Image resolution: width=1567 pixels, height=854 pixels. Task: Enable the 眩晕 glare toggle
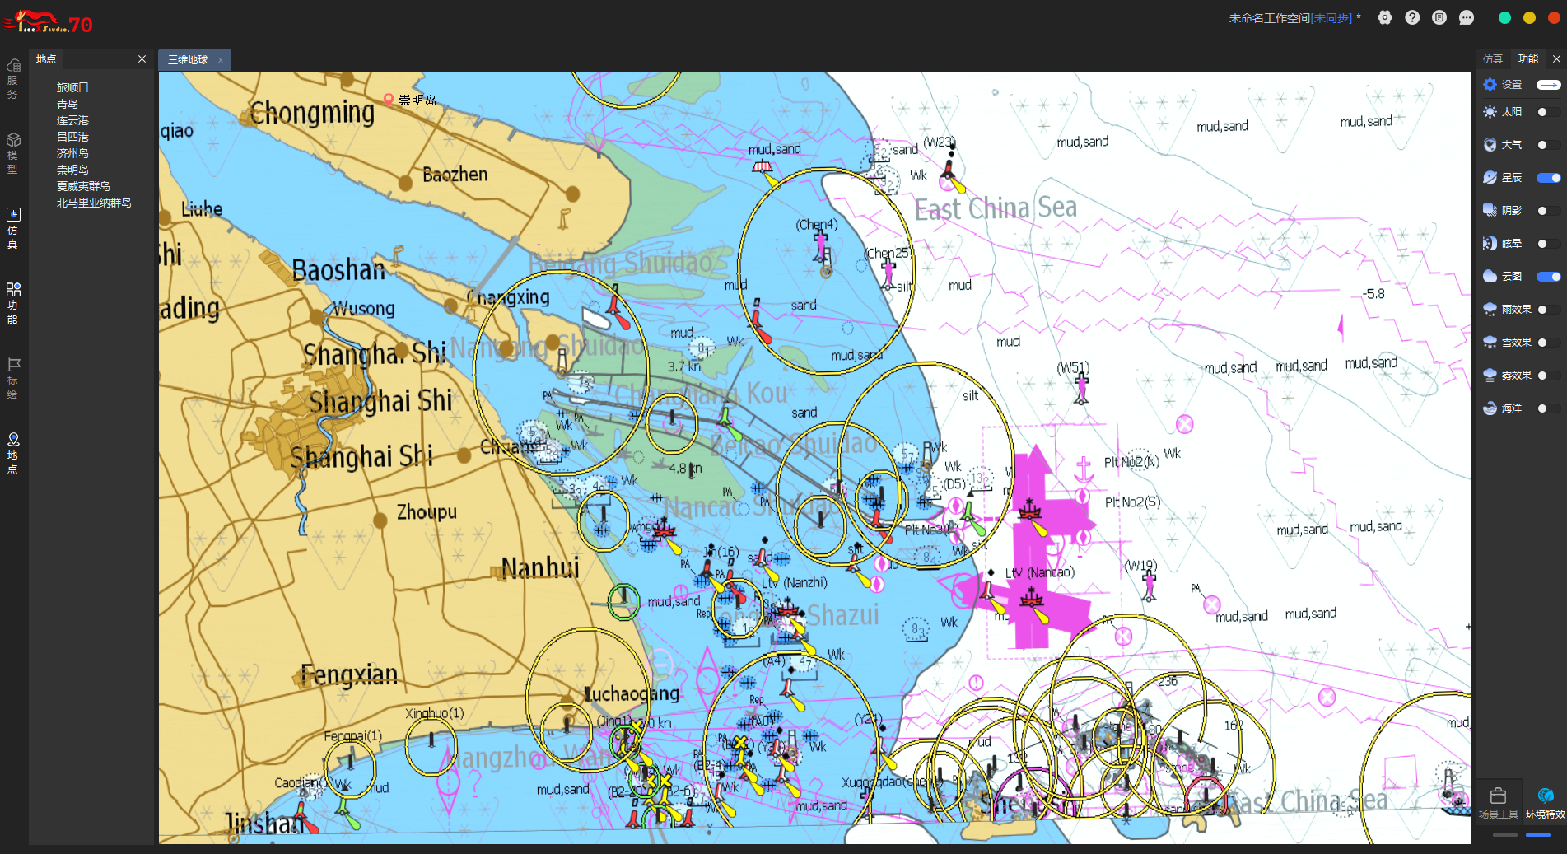[x=1548, y=244]
